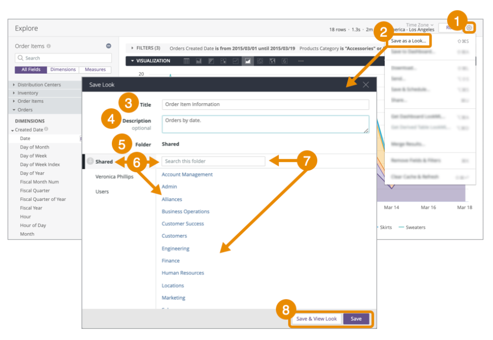Select Day of Year dimension
Viewport: 493px width, 340px height.
click(32, 173)
